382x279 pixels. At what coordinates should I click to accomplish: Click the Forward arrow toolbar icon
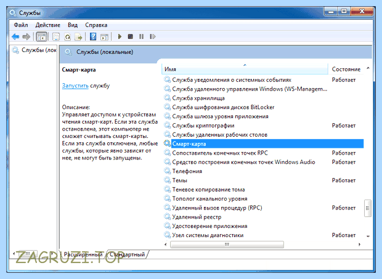click(x=26, y=37)
